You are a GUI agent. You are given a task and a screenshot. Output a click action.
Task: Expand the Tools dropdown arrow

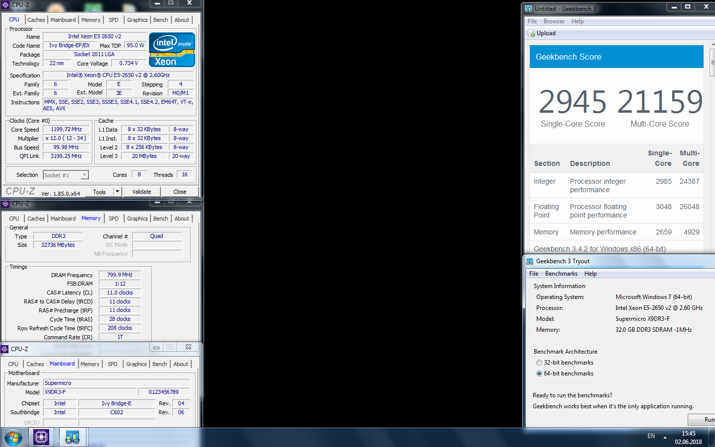coord(117,192)
